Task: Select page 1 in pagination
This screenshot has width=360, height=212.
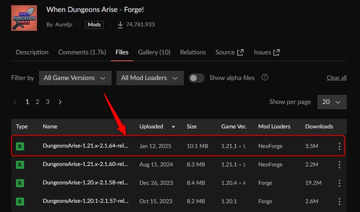Action: click(x=27, y=102)
